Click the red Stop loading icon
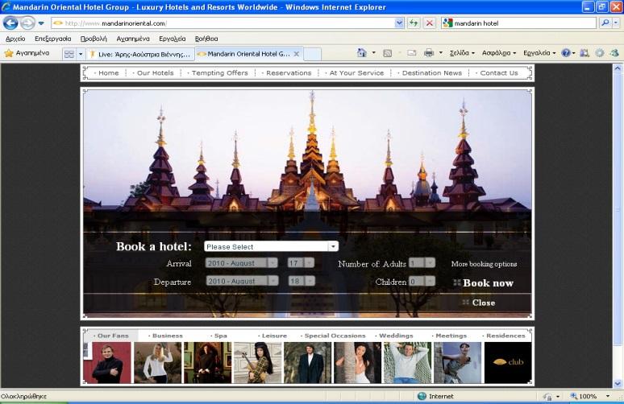The image size is (624, 404). 429,23
